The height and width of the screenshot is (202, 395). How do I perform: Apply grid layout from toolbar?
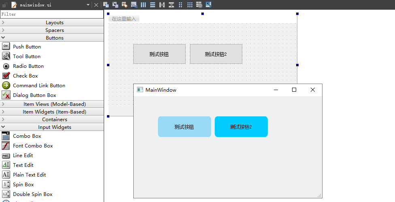(190, 4)
